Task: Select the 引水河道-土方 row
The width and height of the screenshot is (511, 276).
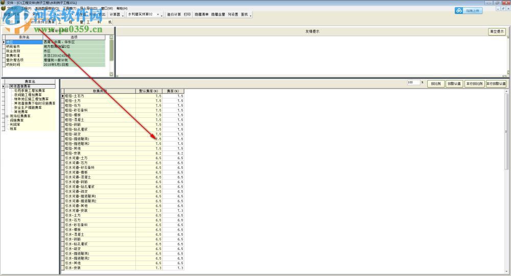Action: pyautogui.click(x=124, y=158)
